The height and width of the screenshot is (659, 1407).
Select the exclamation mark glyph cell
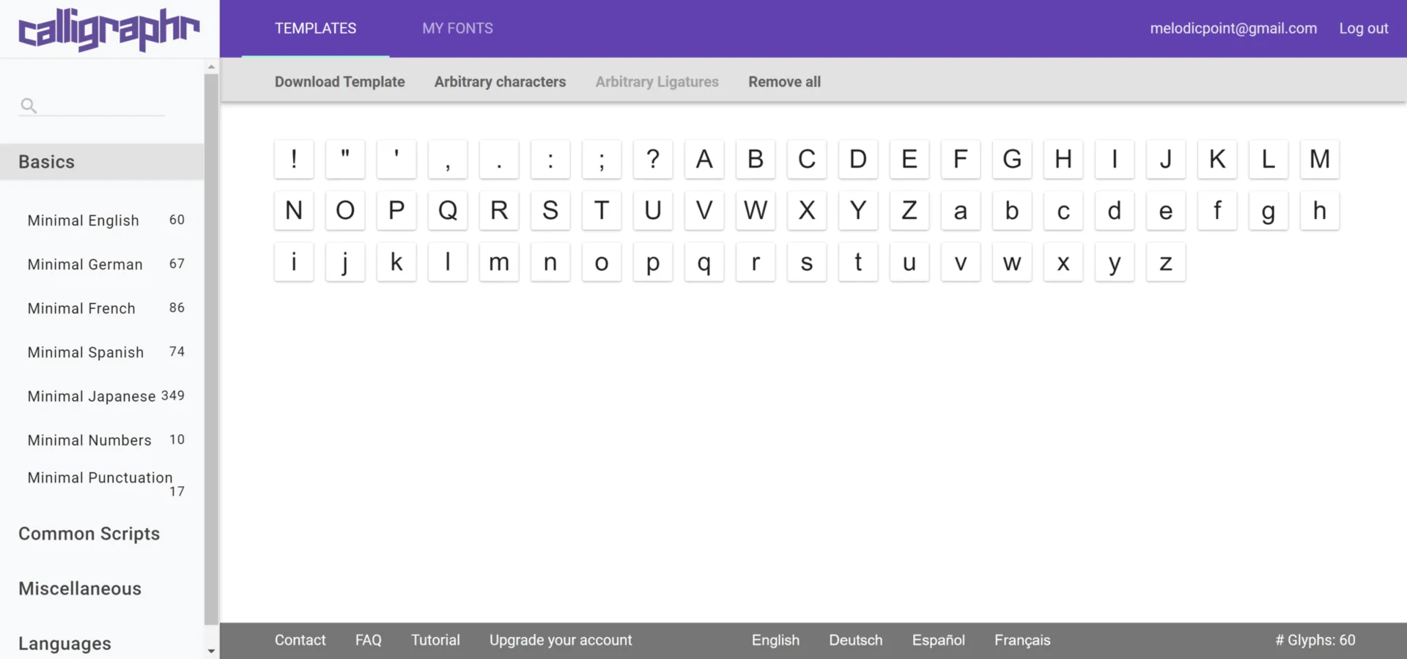click(293, 159)
